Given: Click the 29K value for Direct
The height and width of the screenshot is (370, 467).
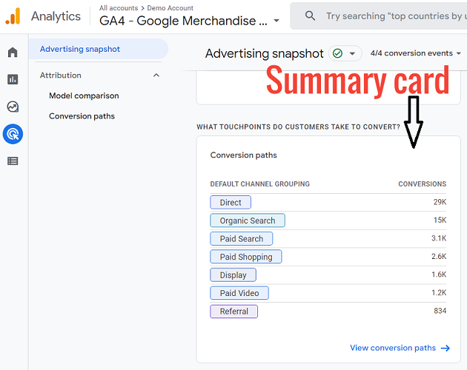Looking at the screenshot, I should (440, 202).
